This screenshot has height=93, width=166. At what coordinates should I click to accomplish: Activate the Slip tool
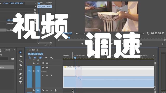(x=20, y=69)
